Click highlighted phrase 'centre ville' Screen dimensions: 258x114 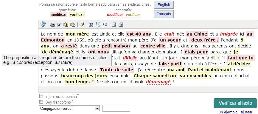(153, 46)
